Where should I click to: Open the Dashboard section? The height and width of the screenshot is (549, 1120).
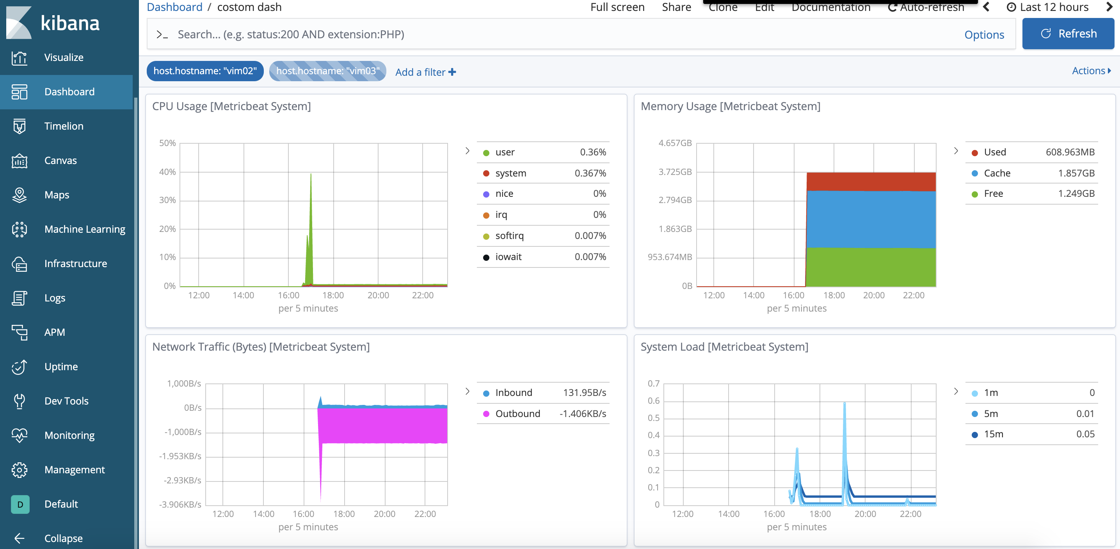tap(69, 91)
